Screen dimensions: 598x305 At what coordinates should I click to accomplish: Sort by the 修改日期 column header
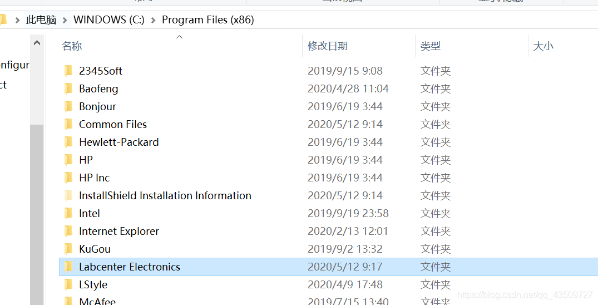tap(328, 46)
